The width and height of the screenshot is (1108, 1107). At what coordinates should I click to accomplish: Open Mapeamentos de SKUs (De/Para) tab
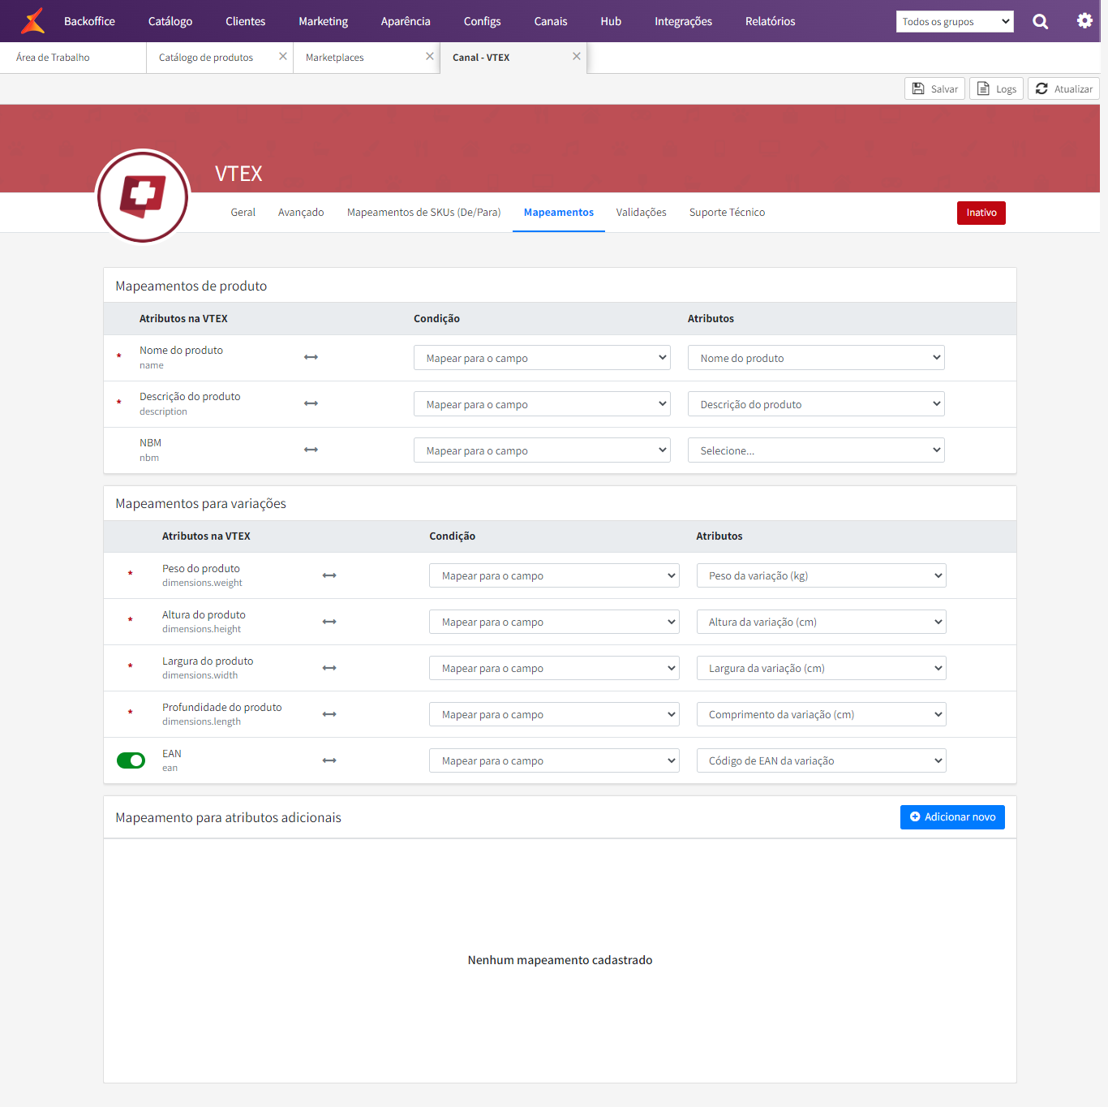pyautogui.click(x=423, y=213)
